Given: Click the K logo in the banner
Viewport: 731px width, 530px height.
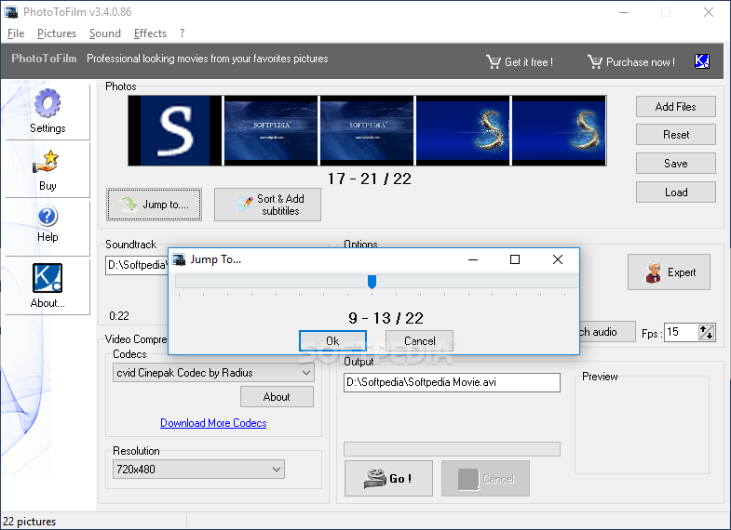Looking at the screenshot, I should (702, 61).
